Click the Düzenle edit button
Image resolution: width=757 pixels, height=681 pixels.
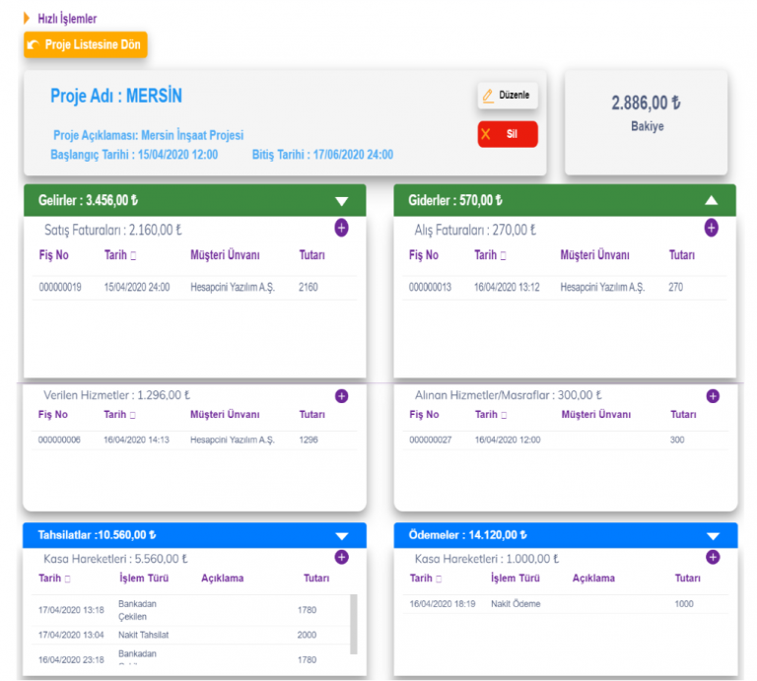coord(508,96)
